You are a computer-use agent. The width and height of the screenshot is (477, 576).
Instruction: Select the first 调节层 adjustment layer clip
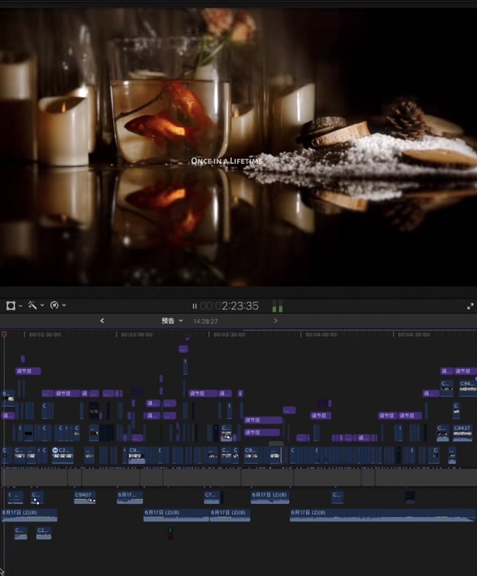click(x=28, y=371)
